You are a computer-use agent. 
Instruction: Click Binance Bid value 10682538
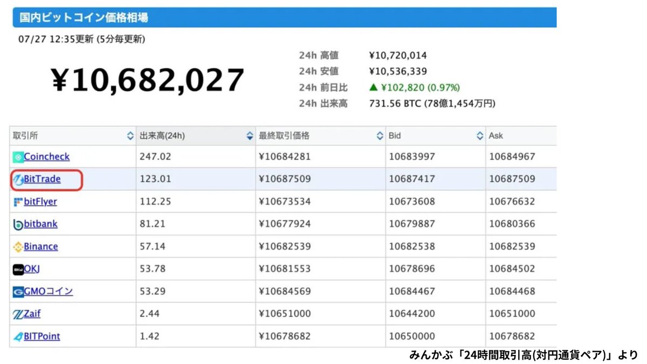click(x=412, y=246)
